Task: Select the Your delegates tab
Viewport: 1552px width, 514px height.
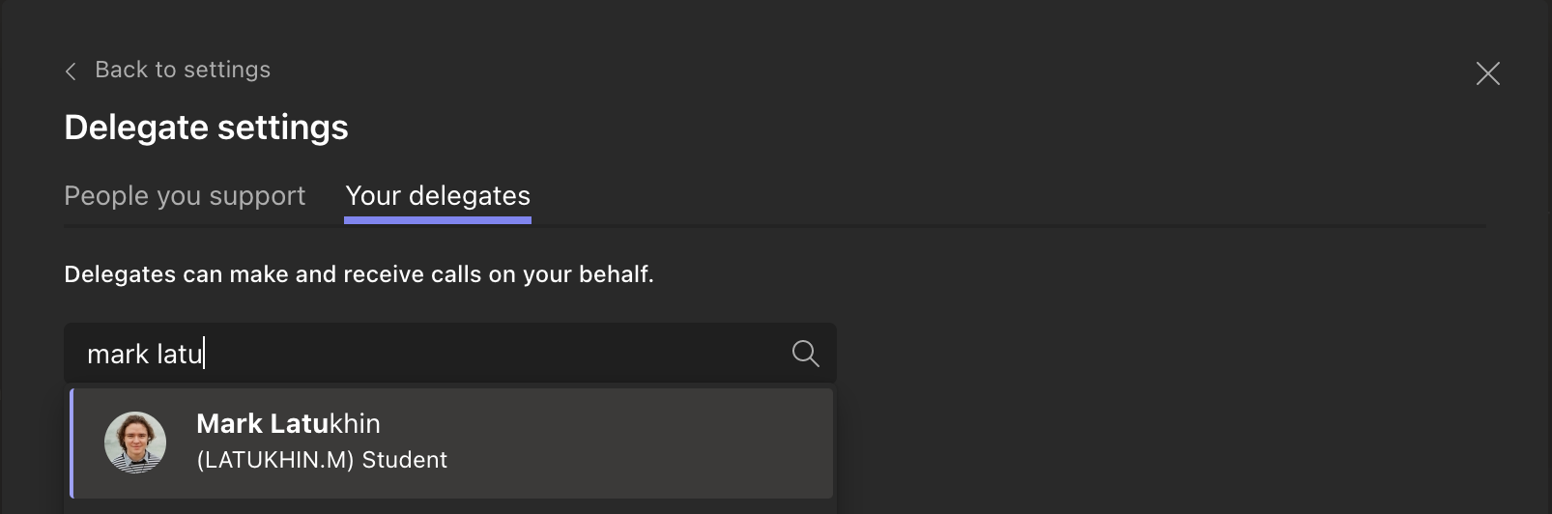Action: tap(438, 196)
